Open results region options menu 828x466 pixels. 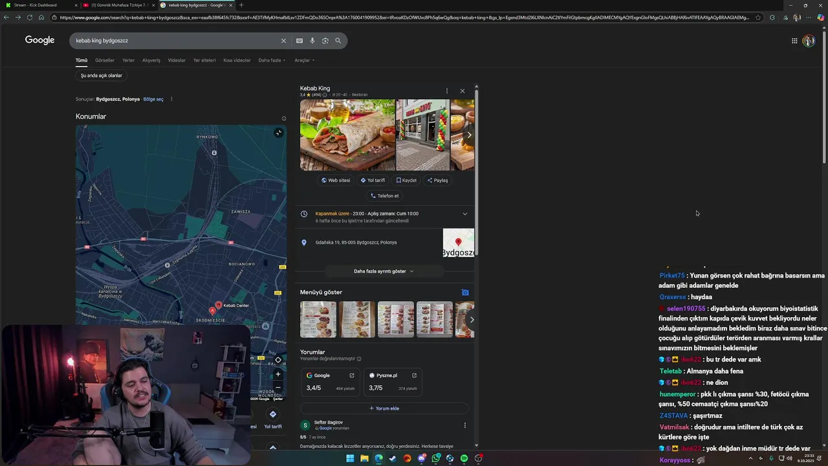(x=171, y=99)
